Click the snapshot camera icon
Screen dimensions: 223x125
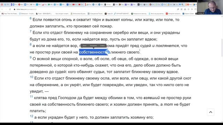coord(185,9)
